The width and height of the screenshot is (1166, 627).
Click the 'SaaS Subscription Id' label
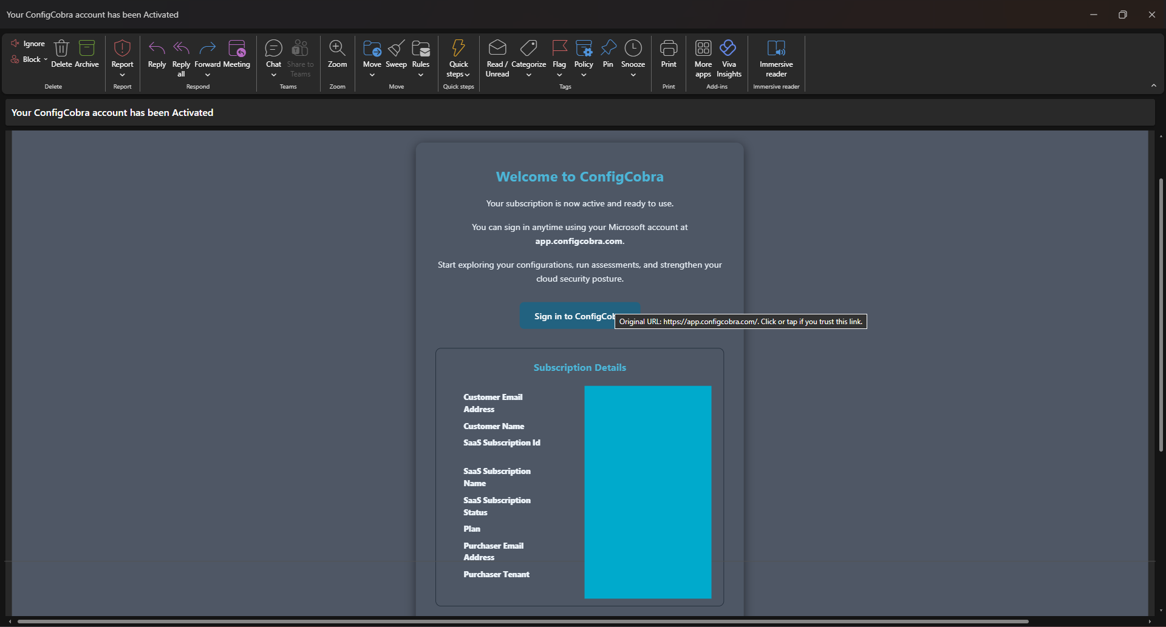(x=502, y=442)
